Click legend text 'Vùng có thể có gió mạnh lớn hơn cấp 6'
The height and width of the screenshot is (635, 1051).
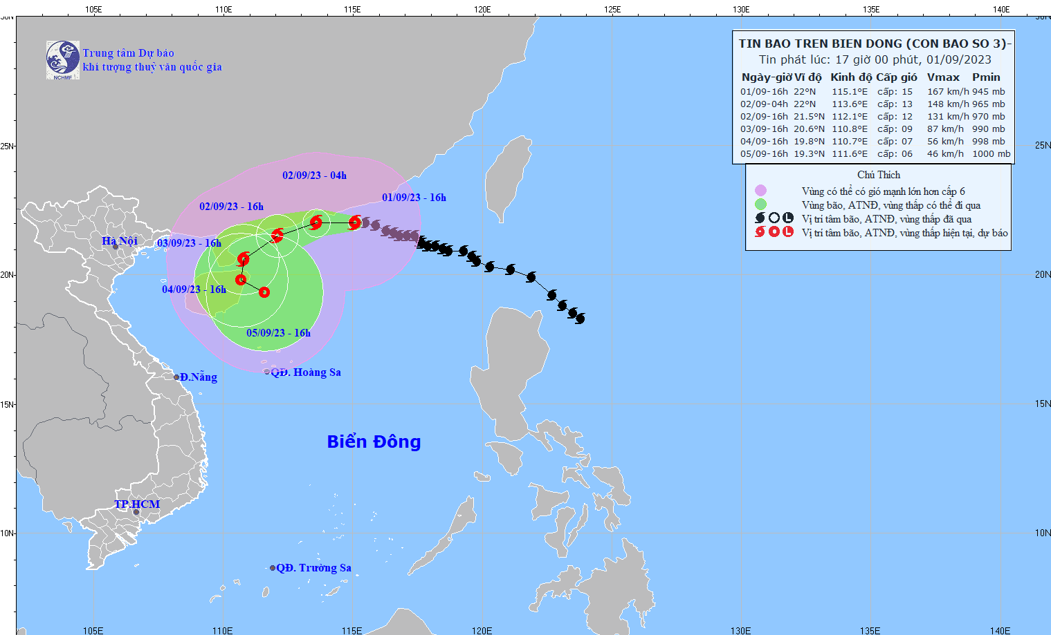(x=884, y=191)
